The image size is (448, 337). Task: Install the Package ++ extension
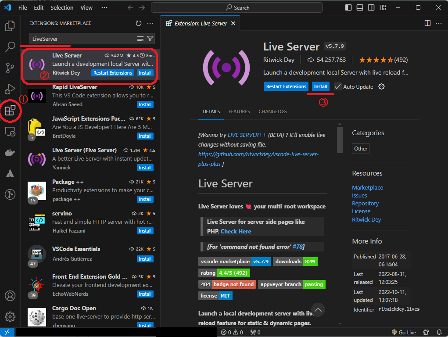pos(145,199)
